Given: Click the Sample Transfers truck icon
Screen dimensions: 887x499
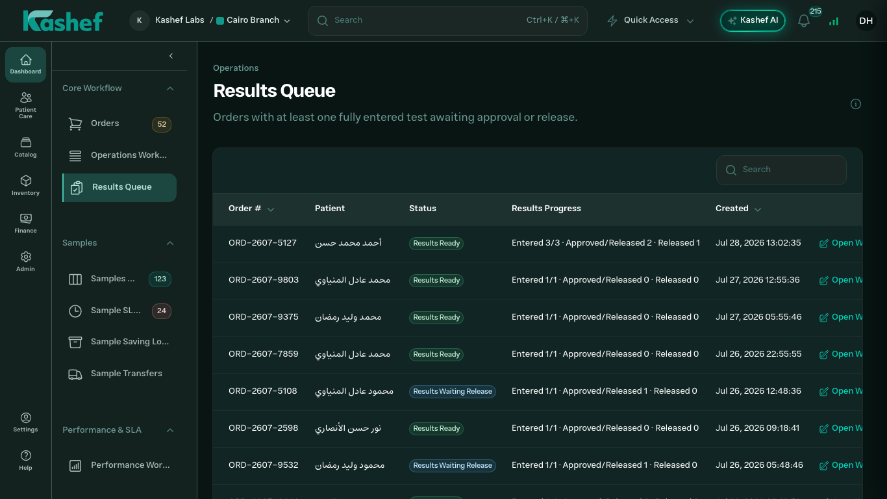Looking at the screenshot, I should click(75, 374).
